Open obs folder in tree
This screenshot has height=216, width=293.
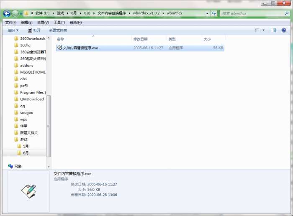tap(23, 79)
